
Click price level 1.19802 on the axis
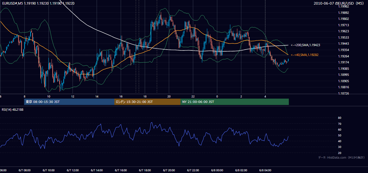tap(343, 19)
